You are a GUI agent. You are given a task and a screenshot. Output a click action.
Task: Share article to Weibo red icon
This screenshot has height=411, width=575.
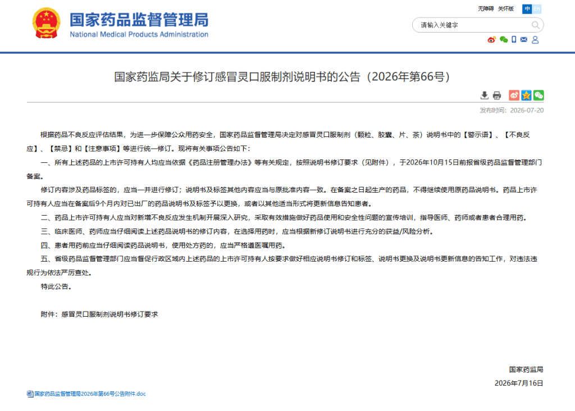point(514,95)
